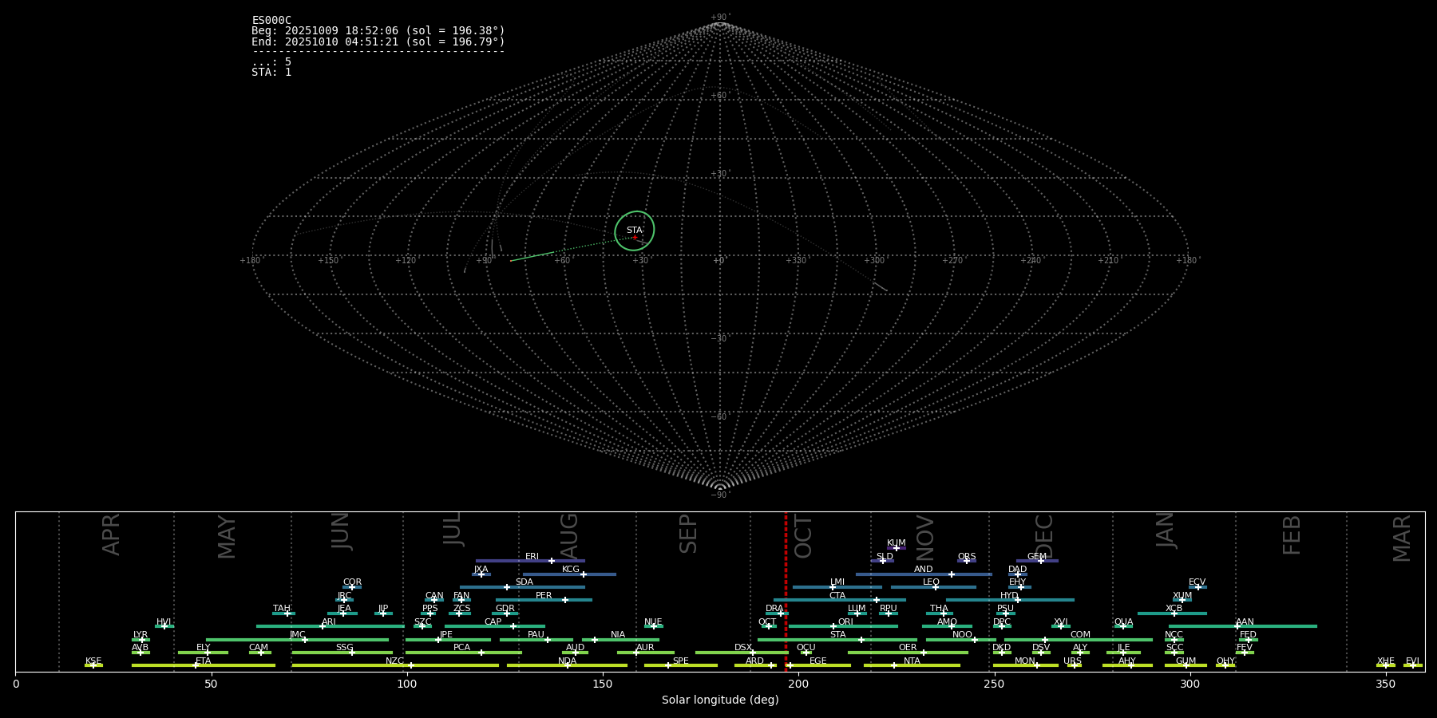Select the long AAN activity bar
This screenshot has height=718, width=1437.
pyautogui.click(x=1277, y=626)
